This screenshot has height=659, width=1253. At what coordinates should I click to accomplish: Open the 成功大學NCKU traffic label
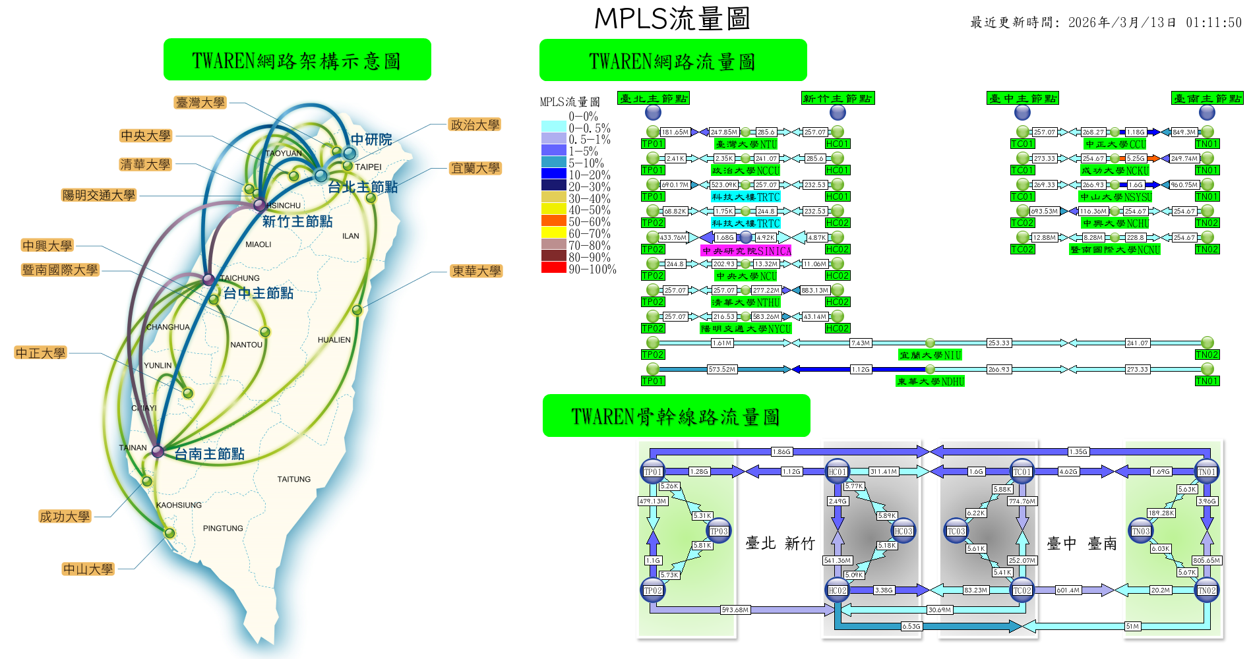pos(1115,171)
